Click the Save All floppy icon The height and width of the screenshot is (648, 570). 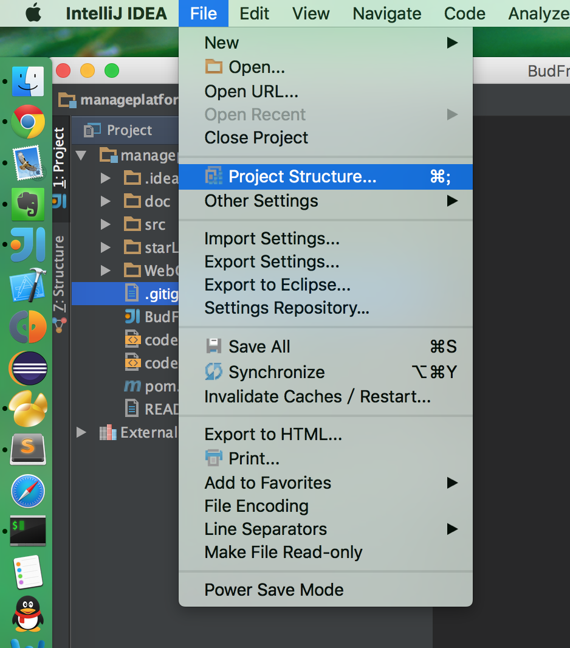213,346
